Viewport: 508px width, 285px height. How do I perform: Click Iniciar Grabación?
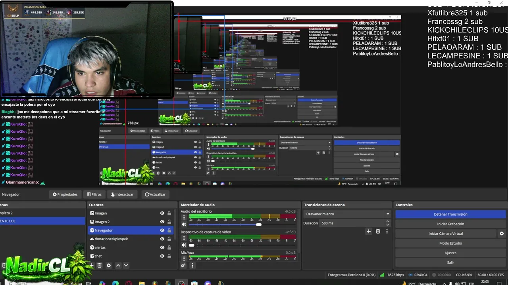point(450,224)
